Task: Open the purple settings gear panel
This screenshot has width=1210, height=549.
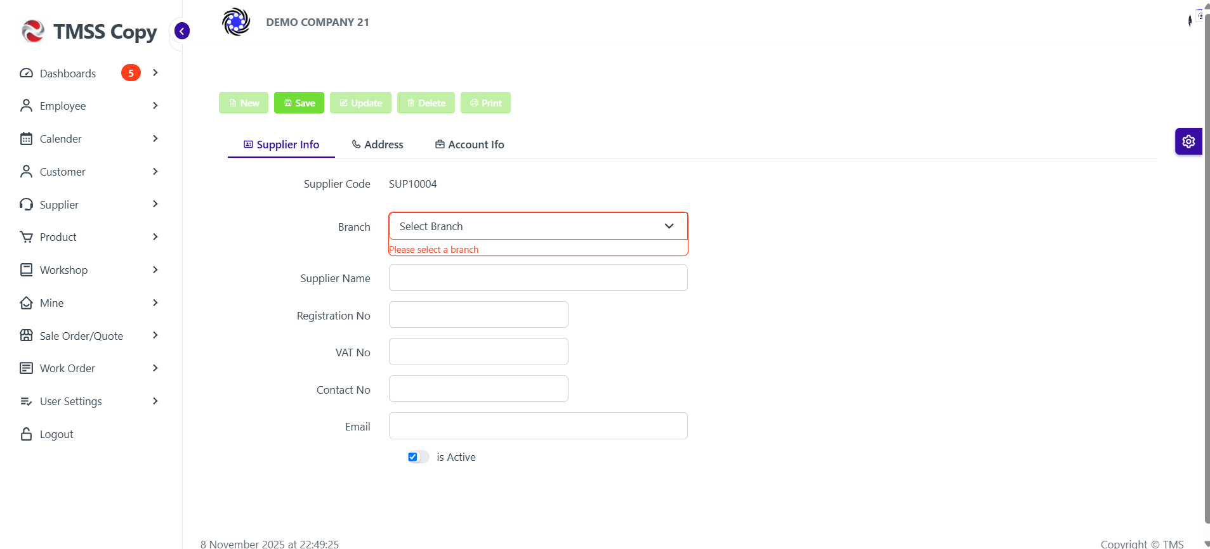Action: 1188,141
